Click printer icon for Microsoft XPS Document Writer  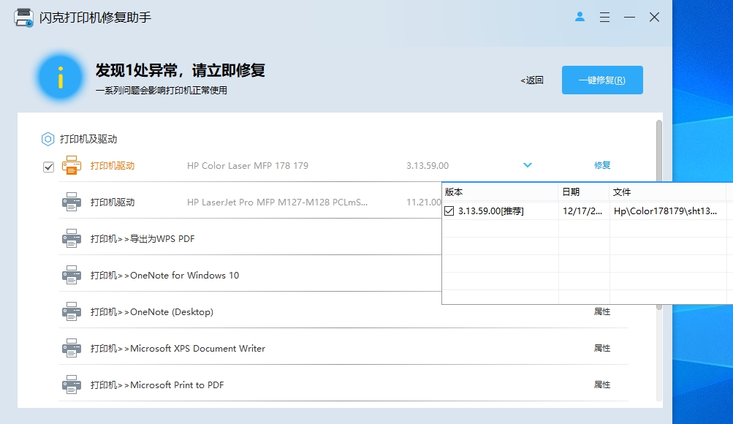[x=71, y=348]
